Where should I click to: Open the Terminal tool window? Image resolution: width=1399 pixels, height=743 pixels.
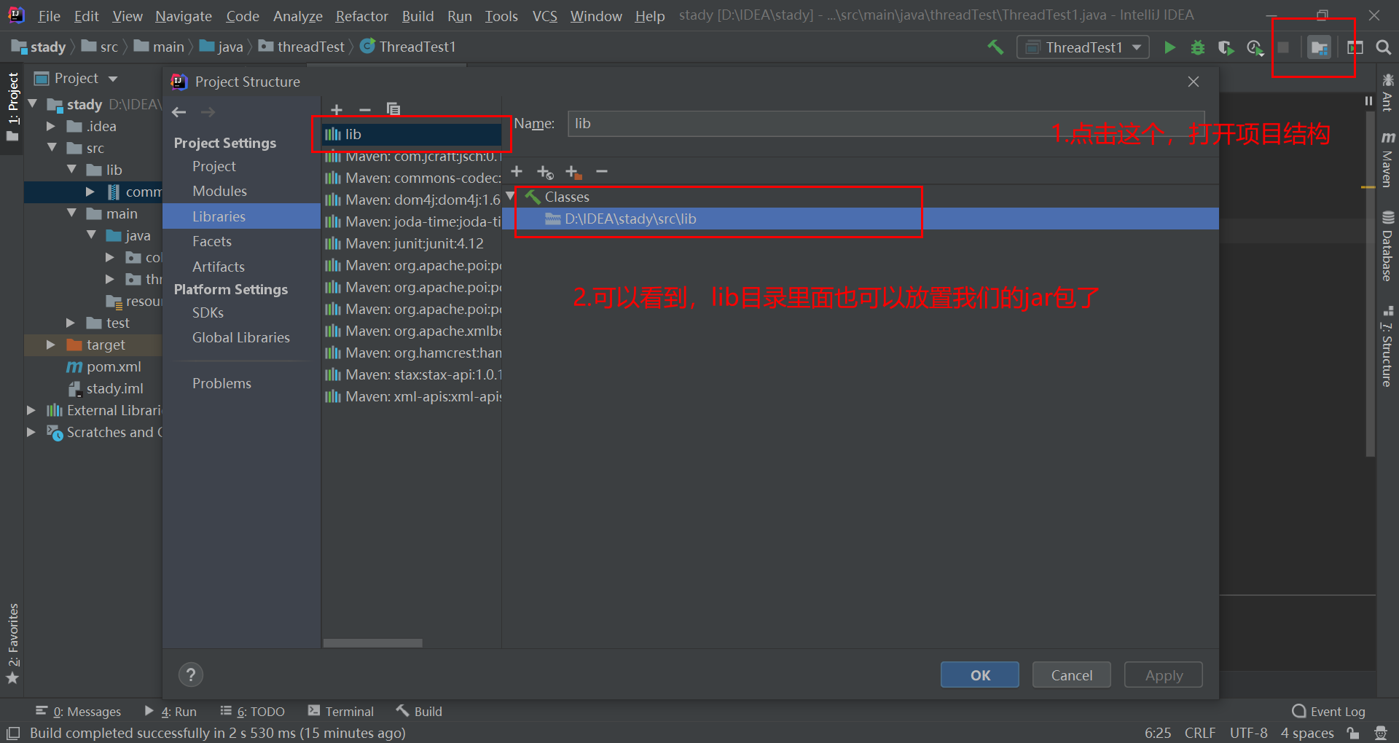(x=340, y=712)
